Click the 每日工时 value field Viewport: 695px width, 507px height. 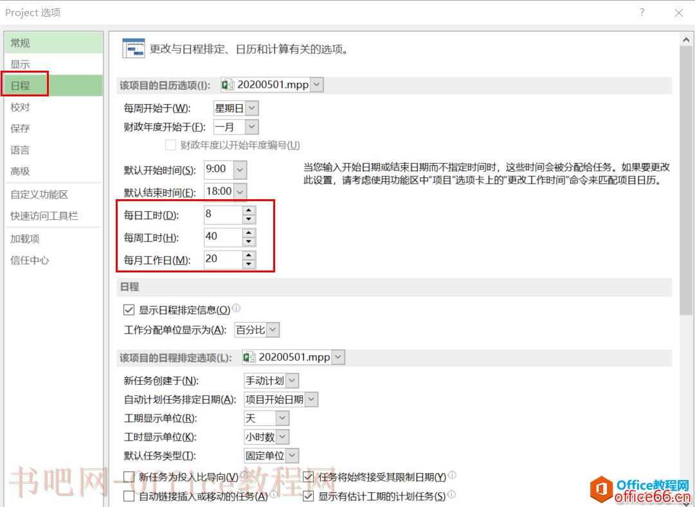[x=223, y=215]
